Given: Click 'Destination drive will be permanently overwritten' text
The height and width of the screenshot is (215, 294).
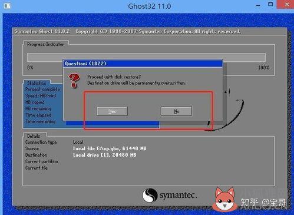Looking at the screenshot, I should [x=136, y=83].
